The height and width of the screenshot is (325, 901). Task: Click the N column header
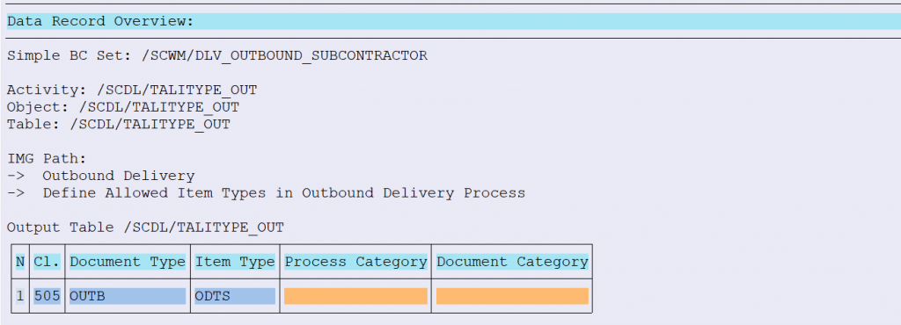(x=20, y=262)
